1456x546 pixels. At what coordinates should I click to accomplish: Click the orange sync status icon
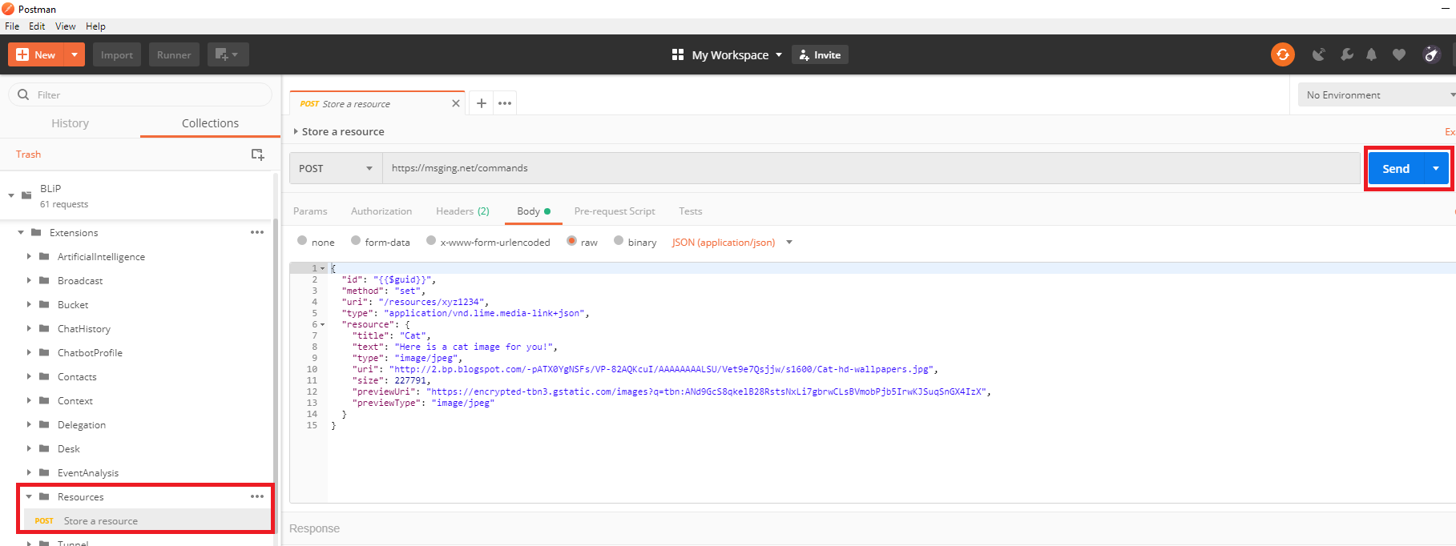1282,54
